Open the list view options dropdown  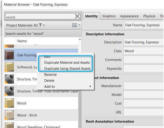76,25
